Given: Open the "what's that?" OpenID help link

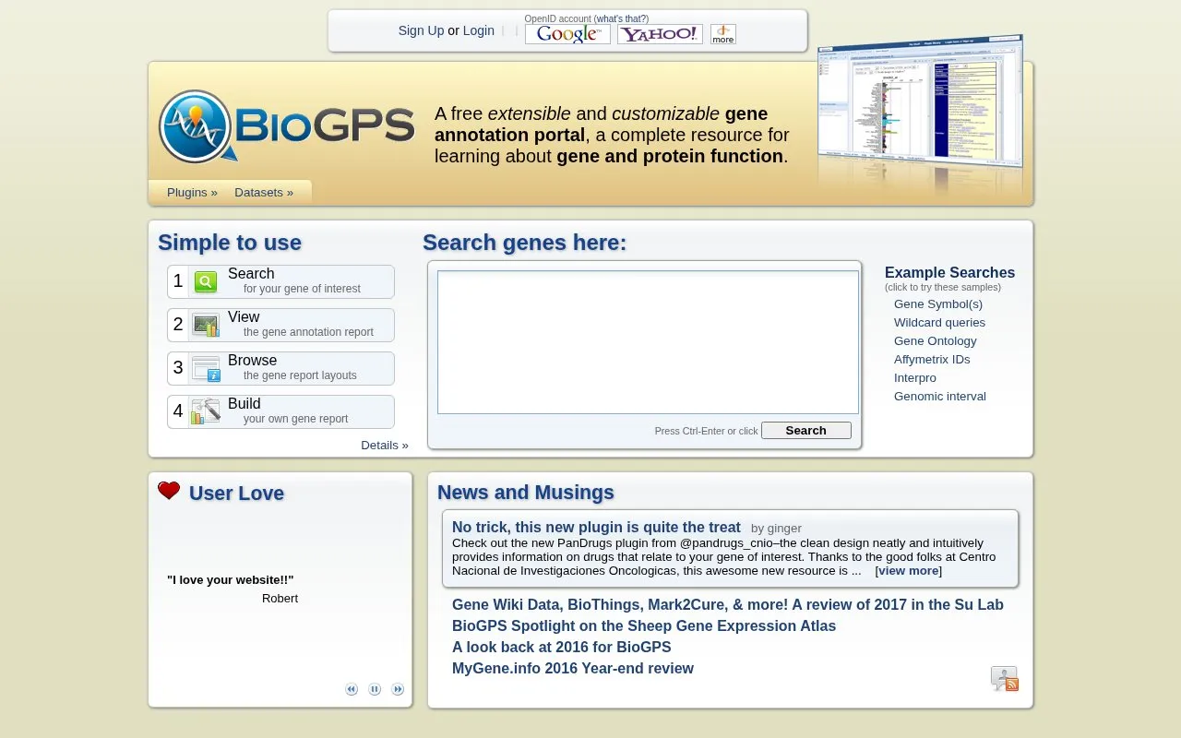Looking at the screenshot, I should [x=621, y=18].
